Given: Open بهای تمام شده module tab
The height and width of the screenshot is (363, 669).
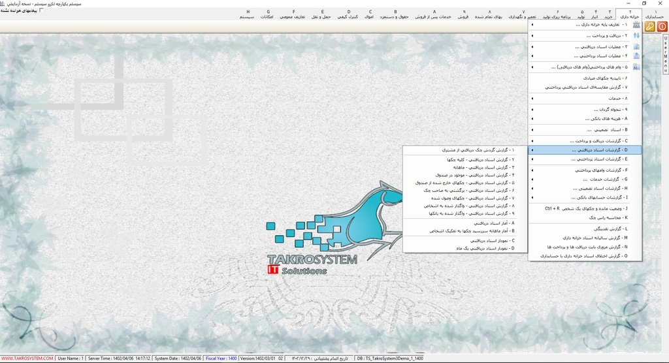Looking at the screenshot, I should pyautogui.click(x=489, y=14).
